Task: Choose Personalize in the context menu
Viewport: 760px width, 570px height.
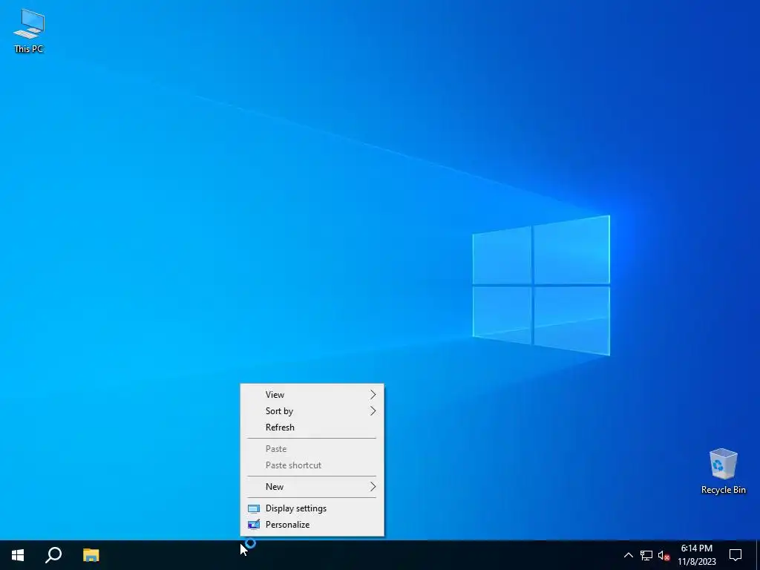Action: (312, 525)
